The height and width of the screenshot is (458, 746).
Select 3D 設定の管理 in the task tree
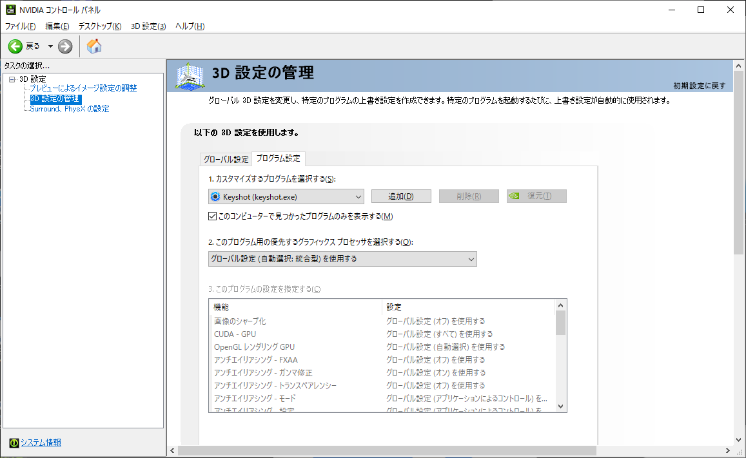pyautogui.click(x=55, y=99)
